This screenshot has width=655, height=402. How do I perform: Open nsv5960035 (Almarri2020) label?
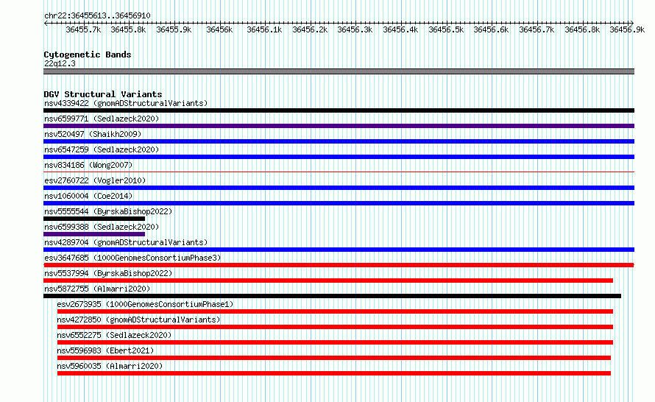[110, 366]
